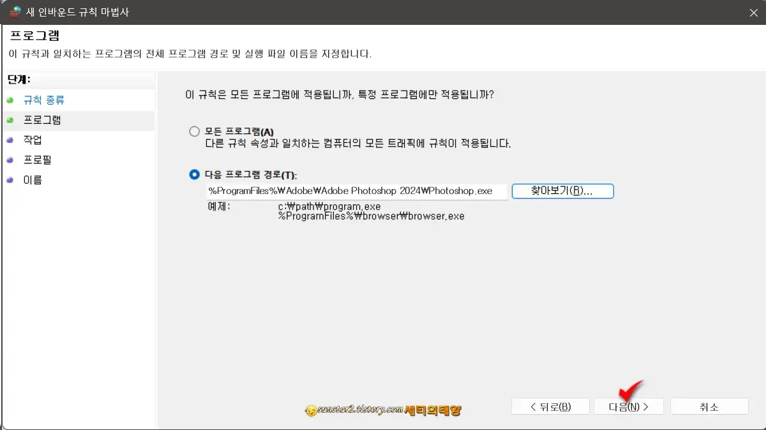Click the green dot beside 규칙 종류
766x430 pixels.
[x=9, y=100]
